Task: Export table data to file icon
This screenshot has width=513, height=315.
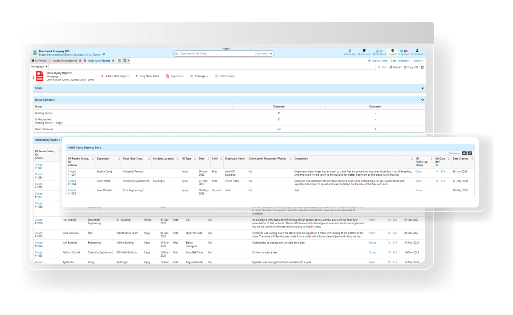Action: (470, 153)
